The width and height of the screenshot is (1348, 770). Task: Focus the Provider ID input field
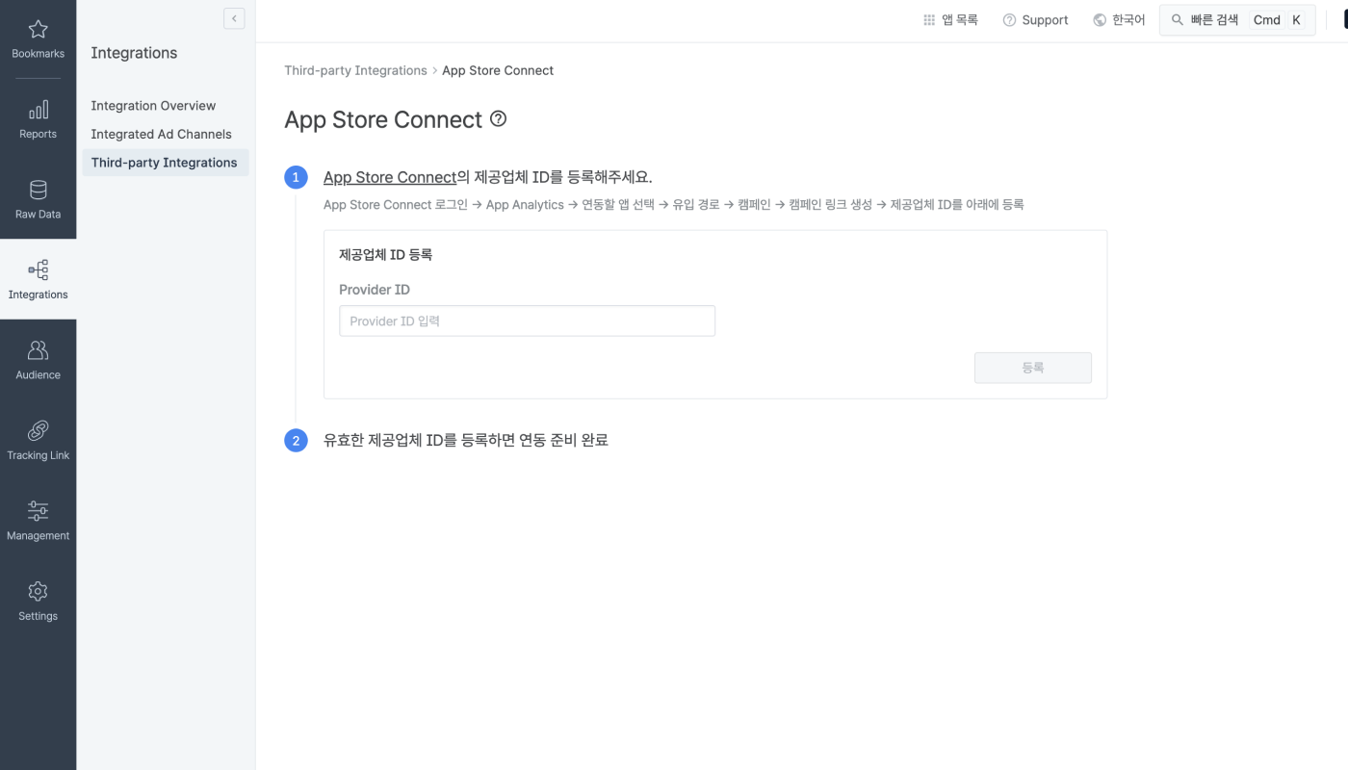[x=527, y=321]
